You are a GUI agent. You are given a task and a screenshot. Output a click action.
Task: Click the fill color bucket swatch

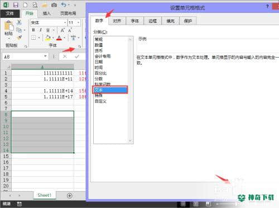point(47,38)
